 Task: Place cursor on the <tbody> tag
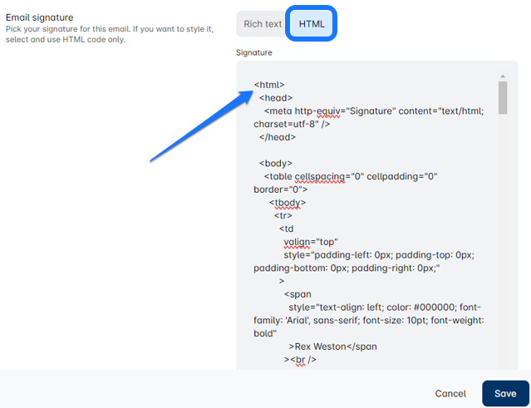(288, 203)
